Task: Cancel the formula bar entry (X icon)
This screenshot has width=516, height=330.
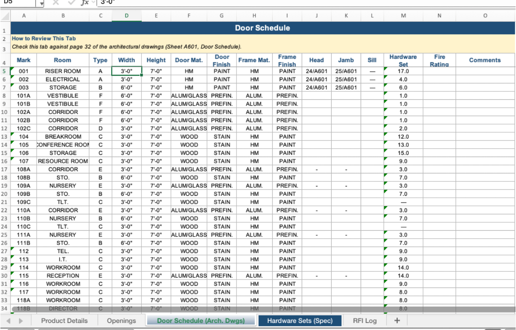Action: (x=56, y=2)
